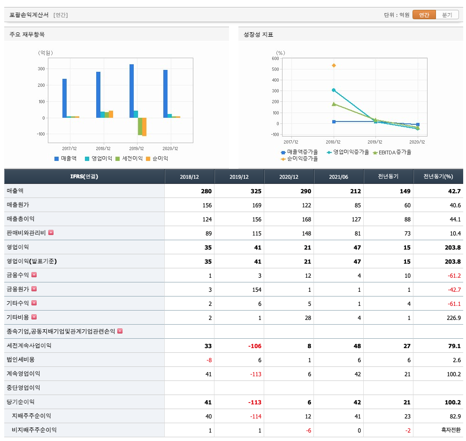Click 매출액 value 325 for 2019/12

pyautogui.click(x=256, y=191)
